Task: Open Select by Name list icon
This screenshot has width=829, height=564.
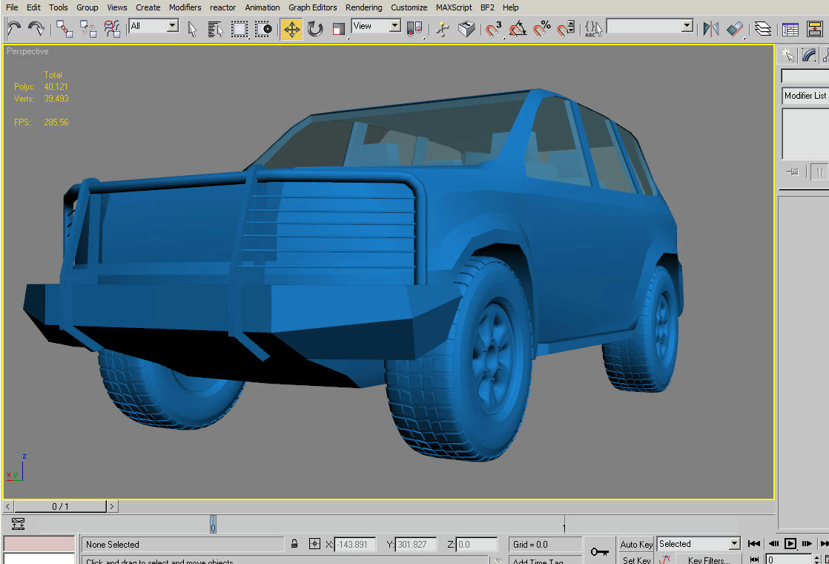Action: click(216, 29)
